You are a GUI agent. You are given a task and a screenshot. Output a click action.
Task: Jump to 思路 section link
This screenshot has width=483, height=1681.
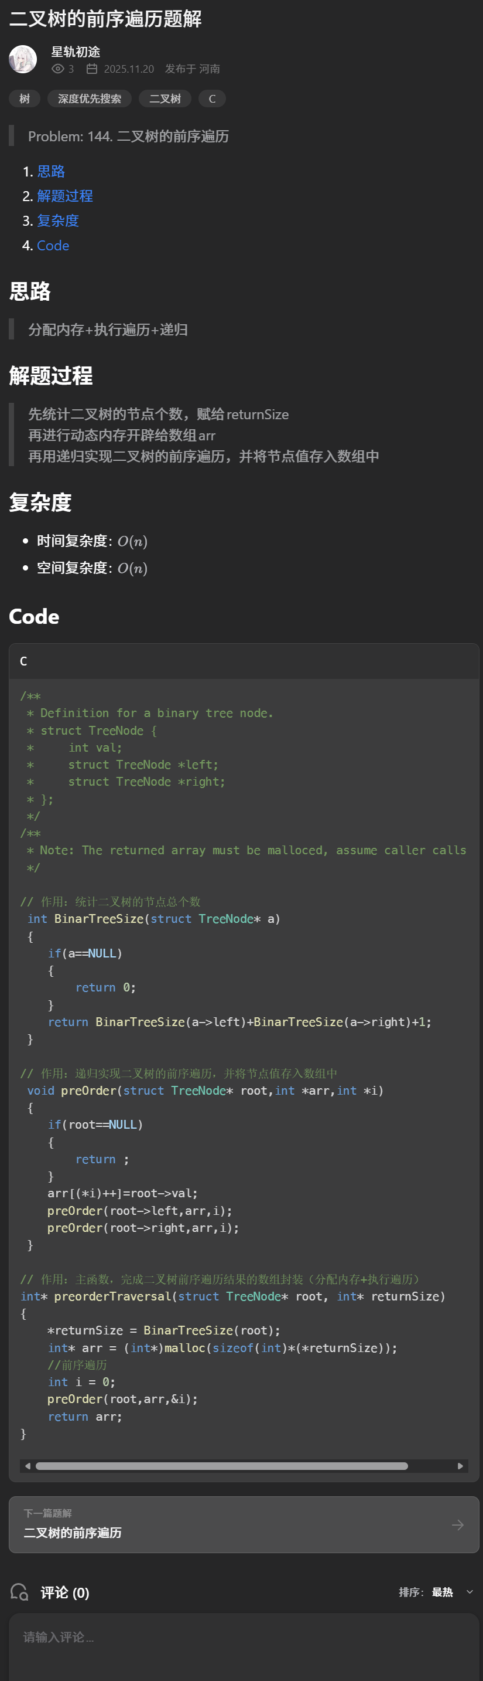(51, 172)
